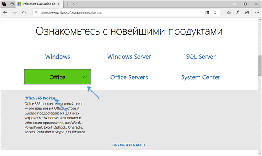
Task: Toggle the reading view book icon
Action: 207,13
